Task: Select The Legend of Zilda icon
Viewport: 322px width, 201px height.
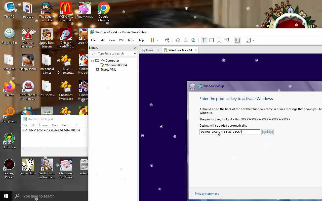Action: (47, 12)
